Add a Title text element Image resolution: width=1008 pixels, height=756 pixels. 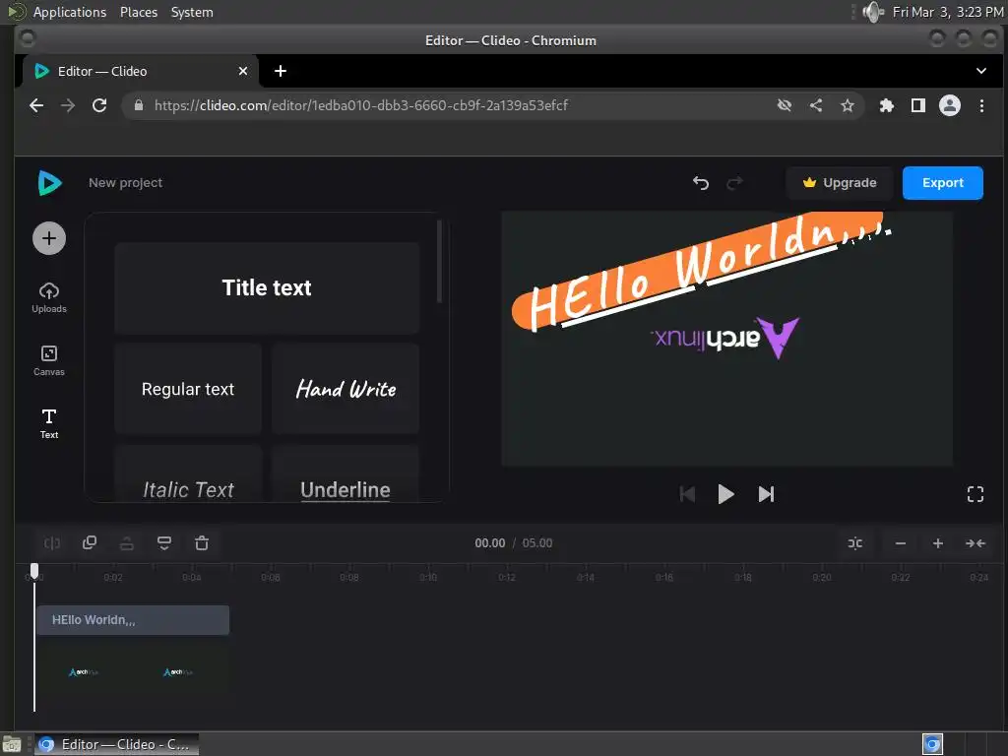(267, 288)
